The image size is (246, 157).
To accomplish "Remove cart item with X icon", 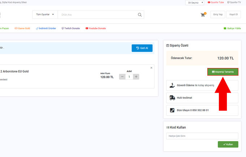I will click(x=151, y=68).
